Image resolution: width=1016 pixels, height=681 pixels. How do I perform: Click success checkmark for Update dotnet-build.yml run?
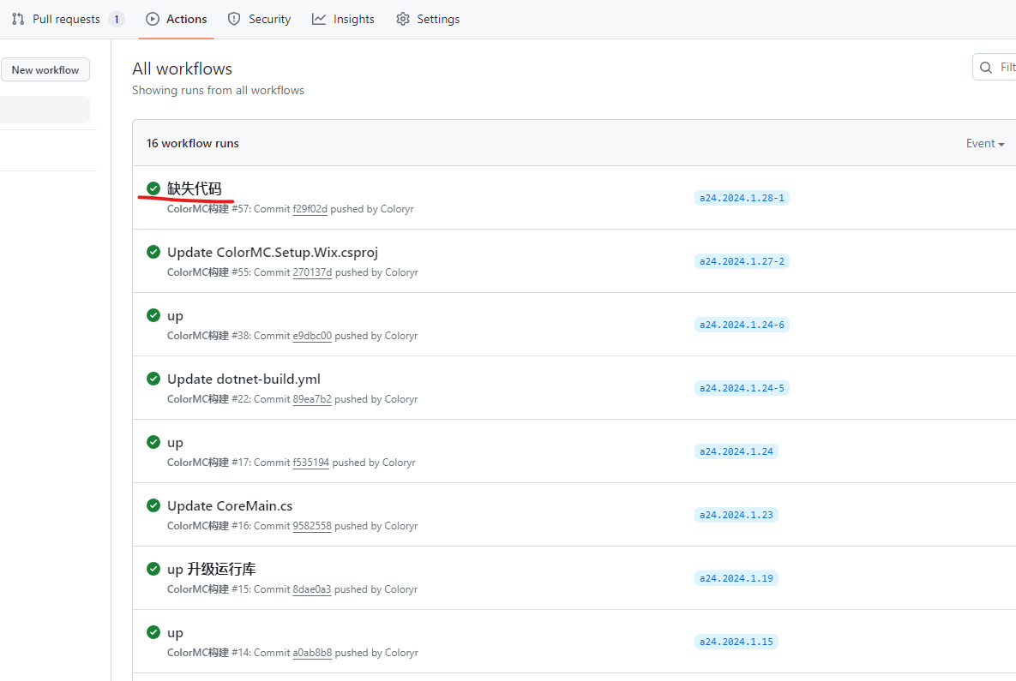click(x=153, y=379)
